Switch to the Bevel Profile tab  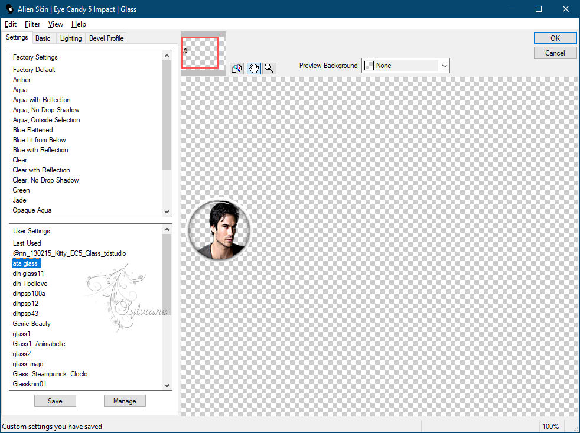(x=106, y=38)
